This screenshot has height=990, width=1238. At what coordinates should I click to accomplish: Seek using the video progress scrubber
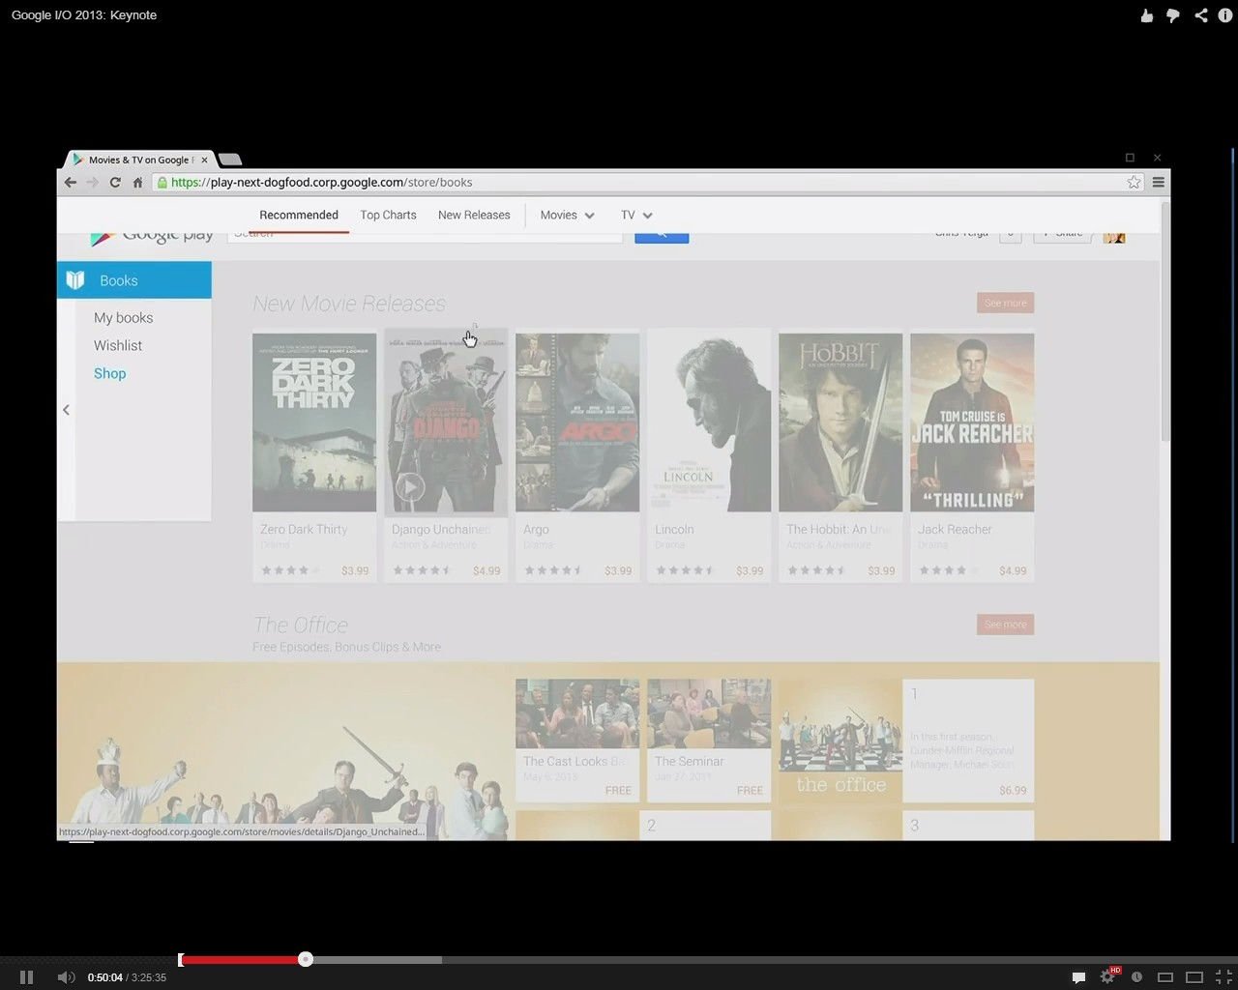pos(306,959)
